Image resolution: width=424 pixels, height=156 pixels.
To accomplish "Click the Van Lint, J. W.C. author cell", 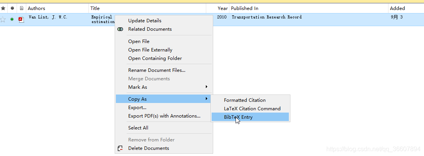I will click(x=48, y=17).
